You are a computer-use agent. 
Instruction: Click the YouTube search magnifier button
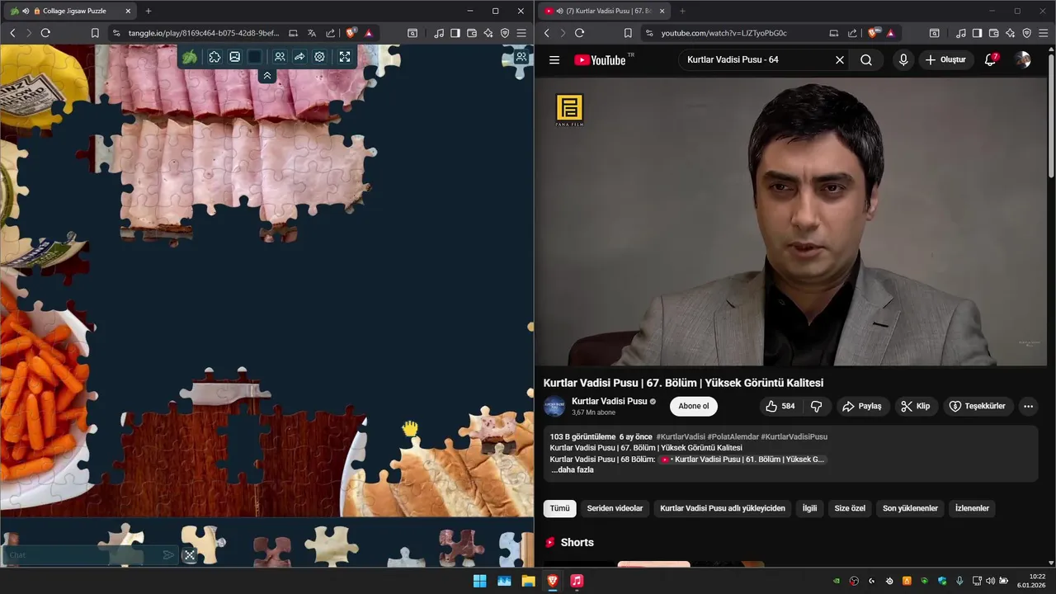[x=866, y=59]
